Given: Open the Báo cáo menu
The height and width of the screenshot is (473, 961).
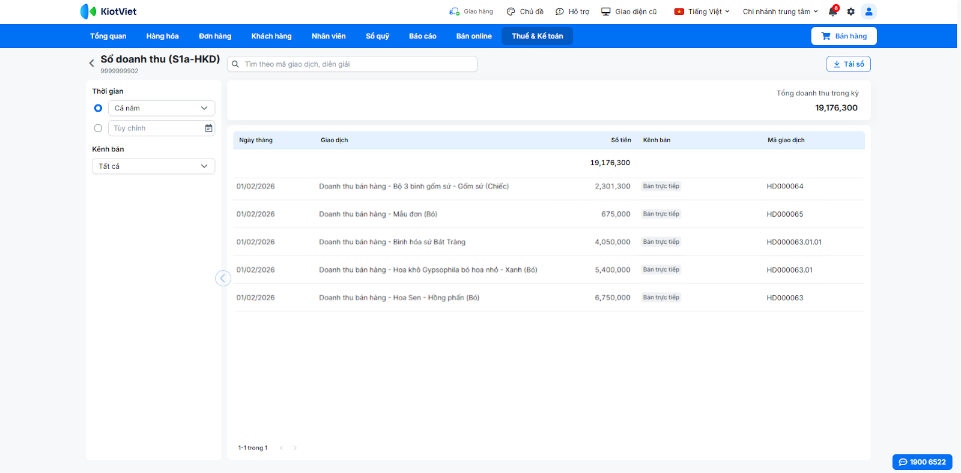Looking at the screenshot, I should 422,36.
